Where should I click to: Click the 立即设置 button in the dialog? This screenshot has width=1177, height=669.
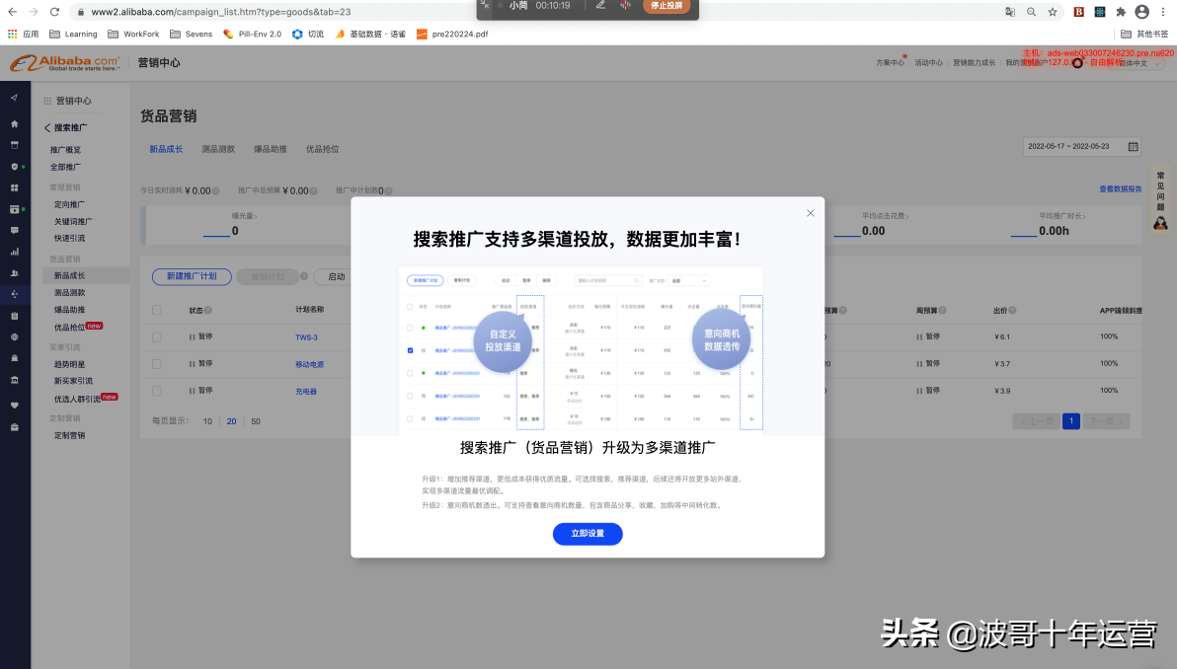click(588, 534)
